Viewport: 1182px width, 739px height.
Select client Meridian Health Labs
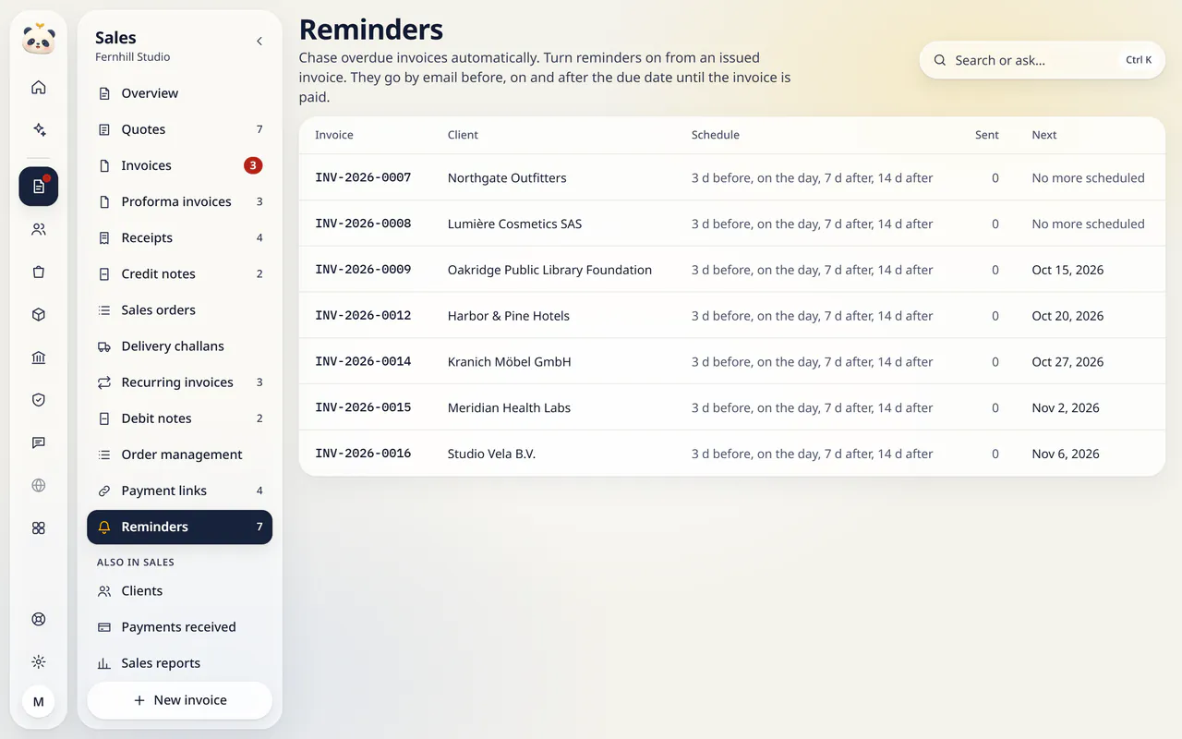(x=509, y=407)
